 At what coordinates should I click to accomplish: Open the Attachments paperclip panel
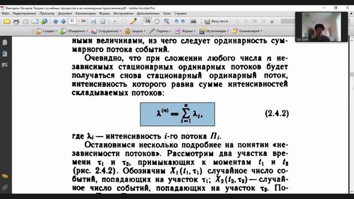coord(5,187)
